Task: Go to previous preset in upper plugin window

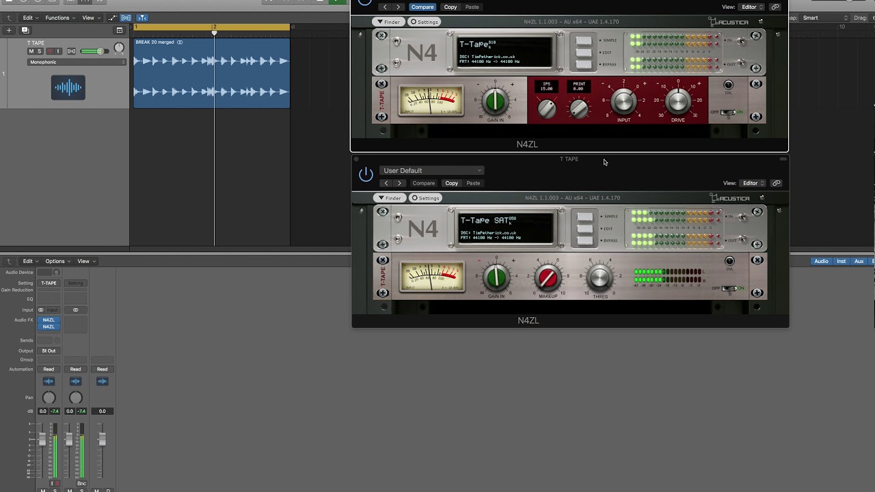Action: 385,7
